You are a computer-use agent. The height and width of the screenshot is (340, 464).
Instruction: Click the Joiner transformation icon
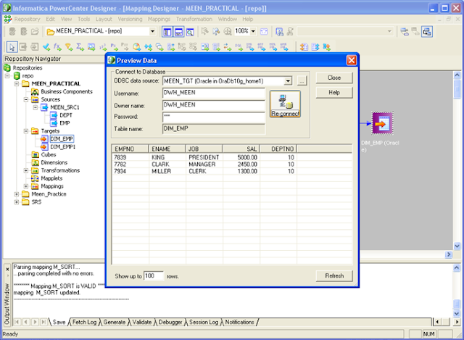pyautogui.click(x=148, y=46)
